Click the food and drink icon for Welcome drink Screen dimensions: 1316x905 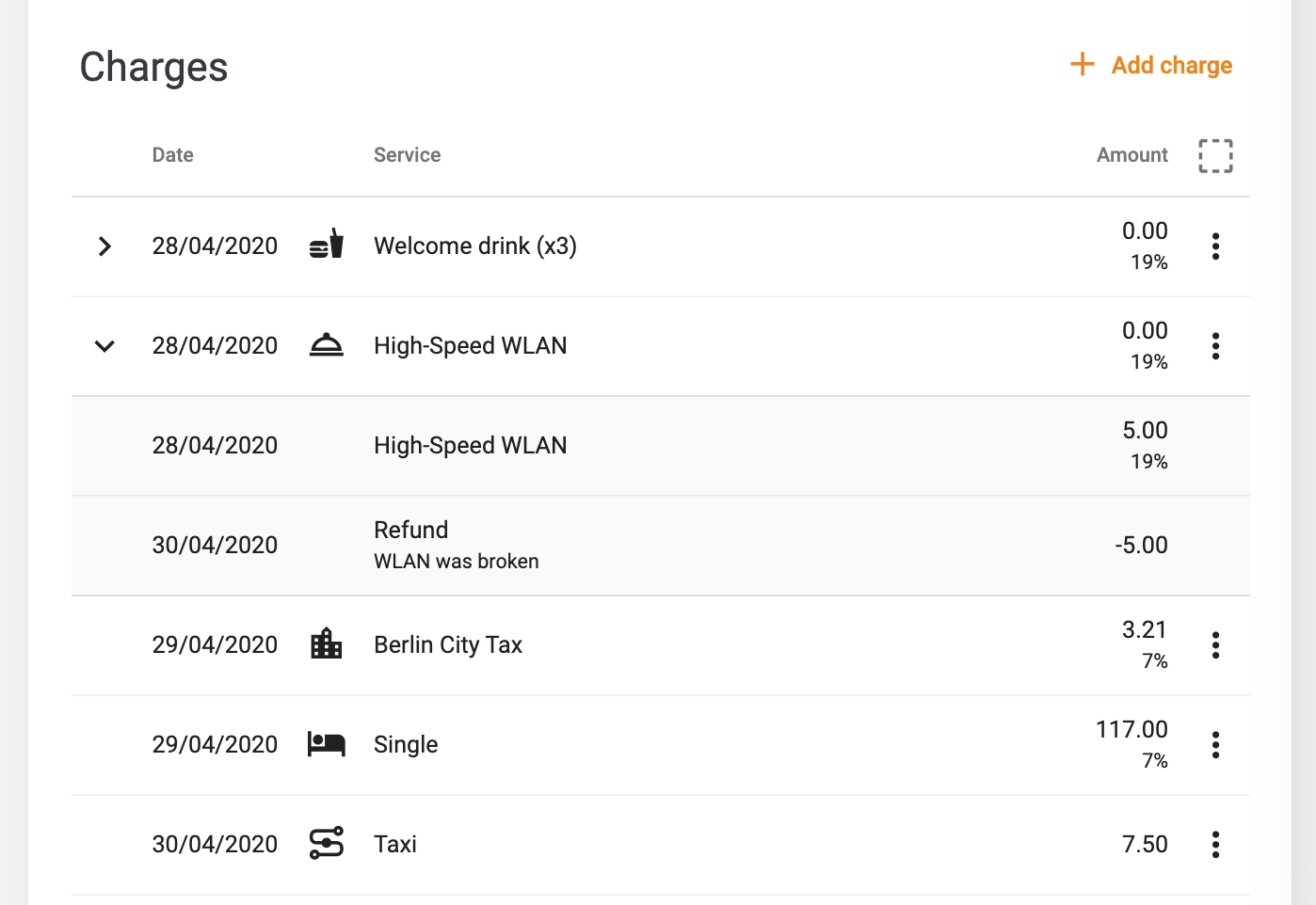tap(327, 245)
